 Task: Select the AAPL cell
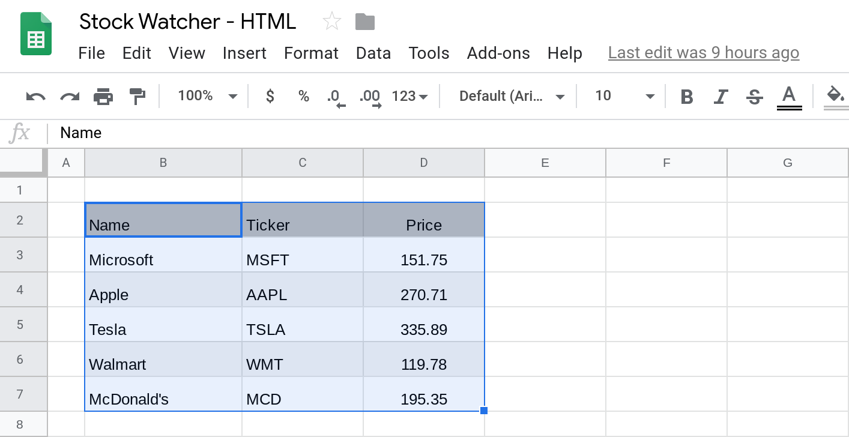303,290
